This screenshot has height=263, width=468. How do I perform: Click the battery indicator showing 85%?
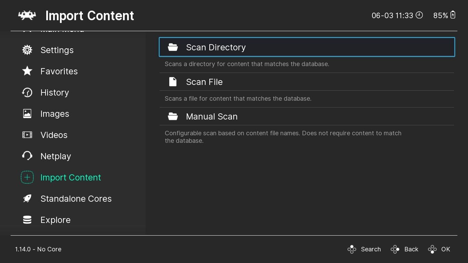pyautogui.click(x=444, y=15)
